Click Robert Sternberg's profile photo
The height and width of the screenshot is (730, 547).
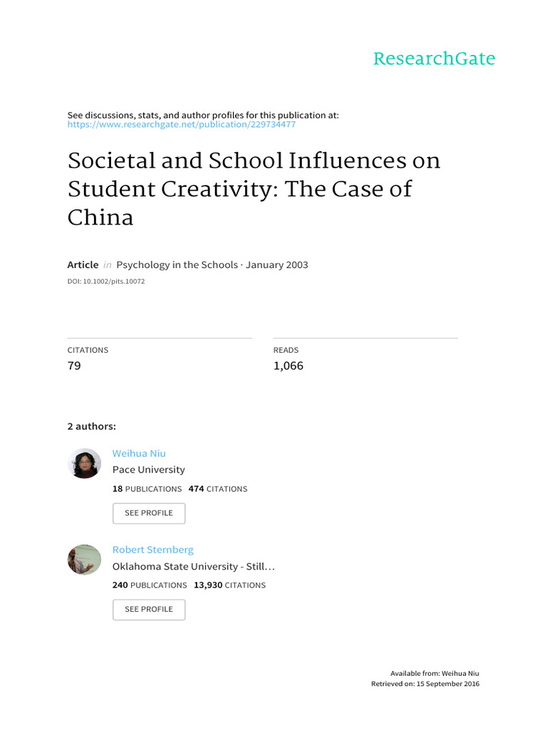(x=84, y=560)
